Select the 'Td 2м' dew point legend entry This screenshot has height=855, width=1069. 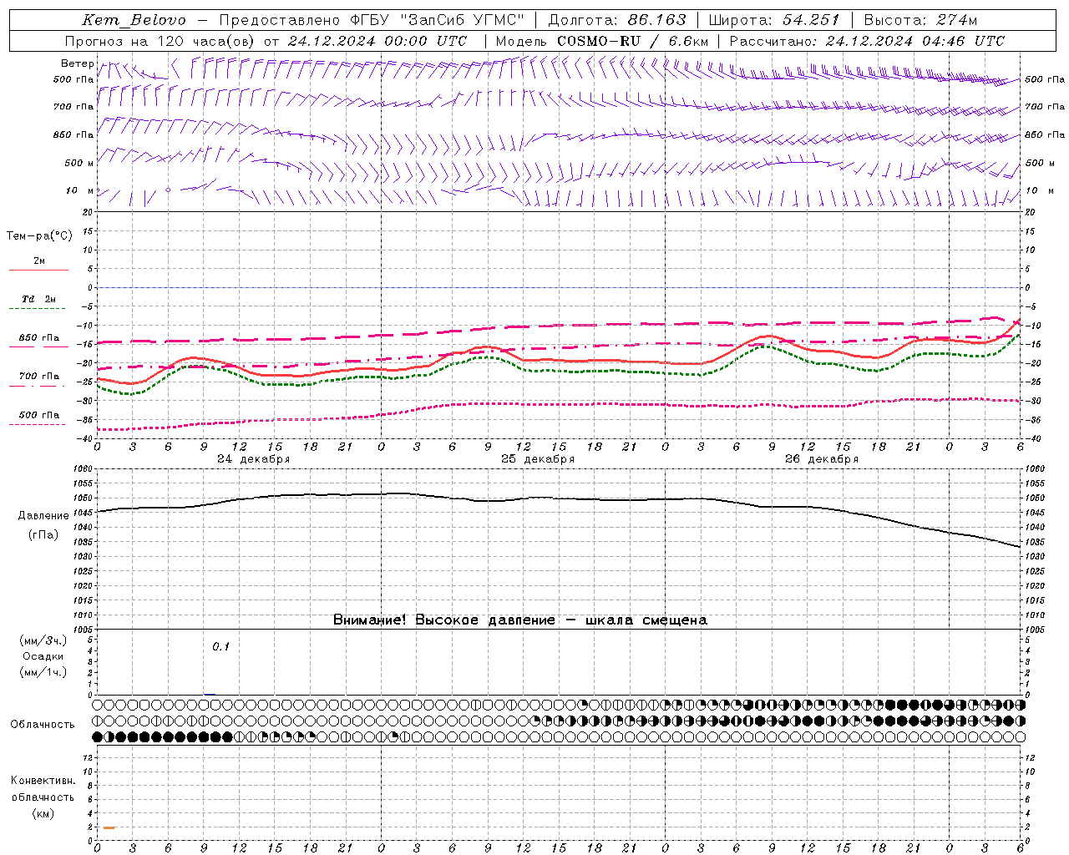[39, 299]
